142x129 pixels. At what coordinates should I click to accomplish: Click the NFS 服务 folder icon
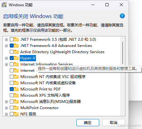click(x=16, y=114)
